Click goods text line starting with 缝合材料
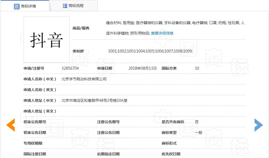The image size is (269, 158). click(175, 23)
